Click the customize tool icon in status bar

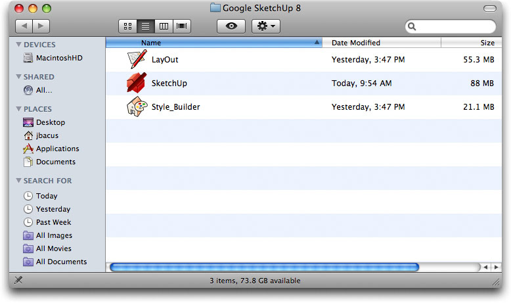tap(18, 280)
